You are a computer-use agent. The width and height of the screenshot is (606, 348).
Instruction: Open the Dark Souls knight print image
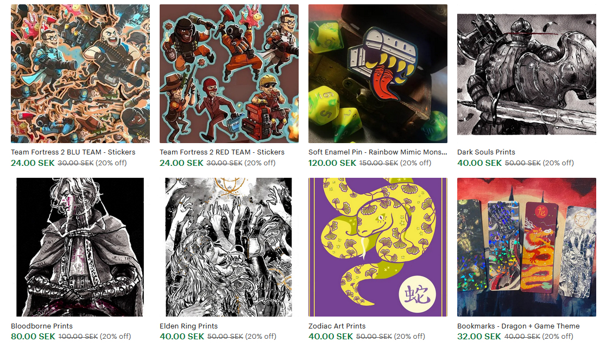tap(527, 74)
